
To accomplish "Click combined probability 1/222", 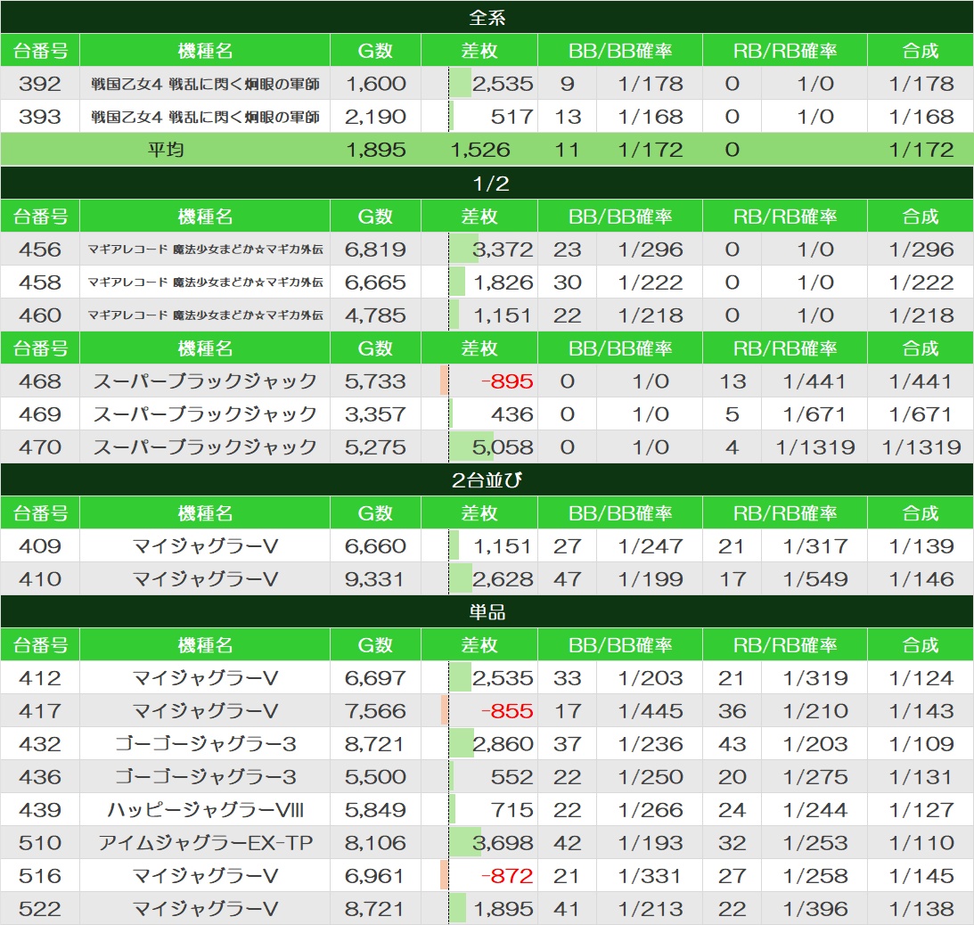I will pos(921,282).
